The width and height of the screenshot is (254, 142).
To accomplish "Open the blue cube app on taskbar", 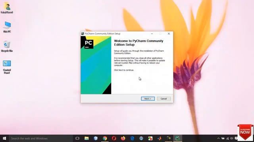I will 96,138.
